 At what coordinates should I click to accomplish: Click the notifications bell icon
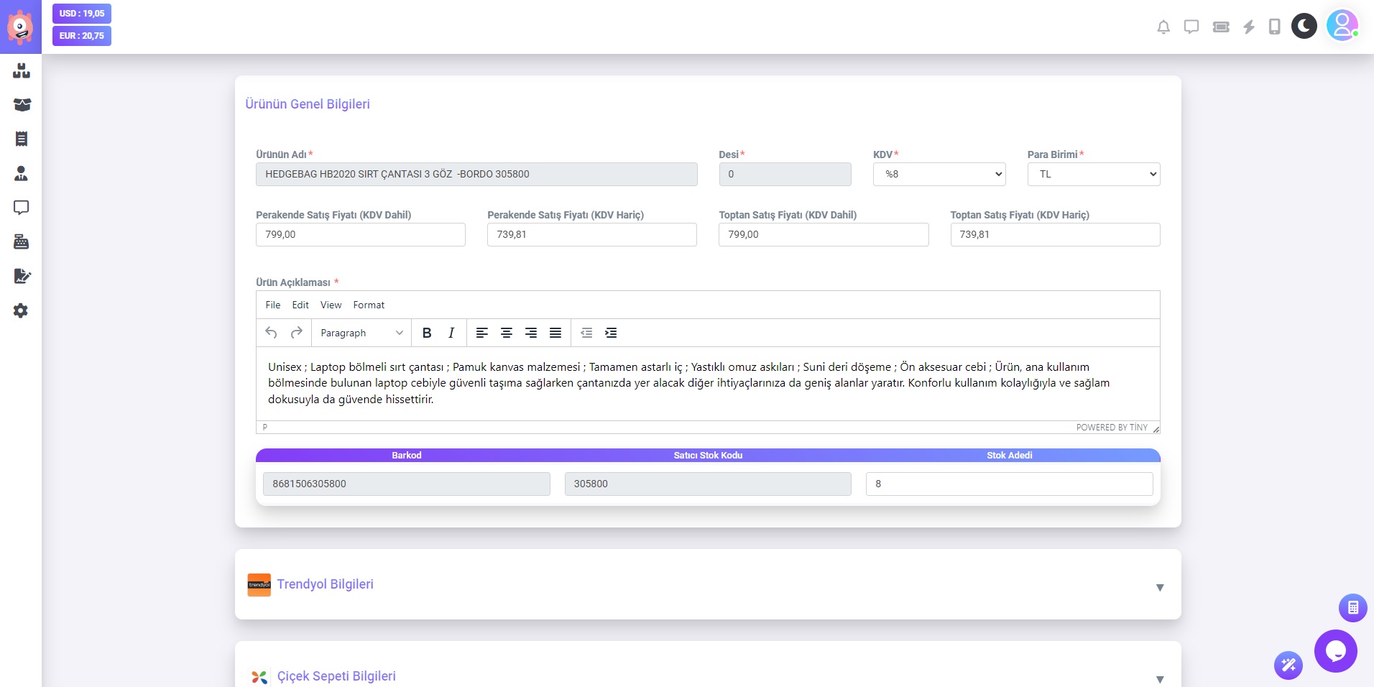pyautogui.click(x=1163, y=27)
